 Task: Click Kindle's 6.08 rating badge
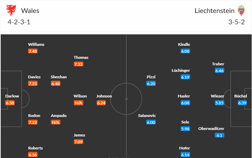point(185,51)
